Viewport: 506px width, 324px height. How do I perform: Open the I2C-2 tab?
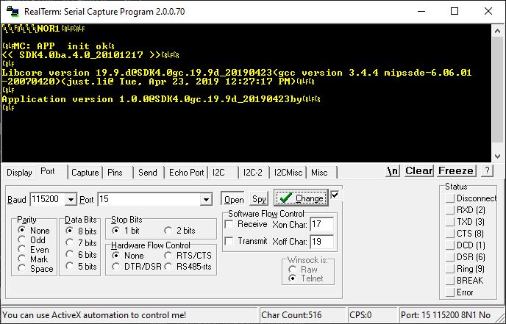[x=253, y=173]
